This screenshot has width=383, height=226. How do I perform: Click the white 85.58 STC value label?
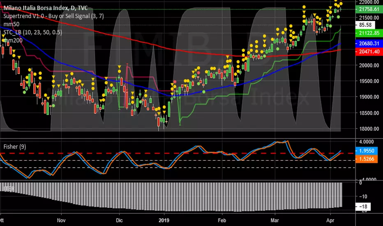click(365, 25)
